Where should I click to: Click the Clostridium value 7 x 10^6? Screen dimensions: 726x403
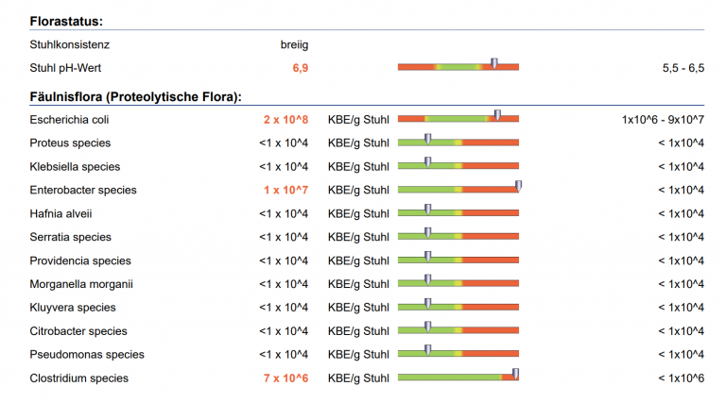(286, 378)
